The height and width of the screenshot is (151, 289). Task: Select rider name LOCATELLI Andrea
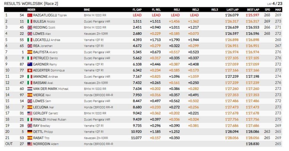46,40
